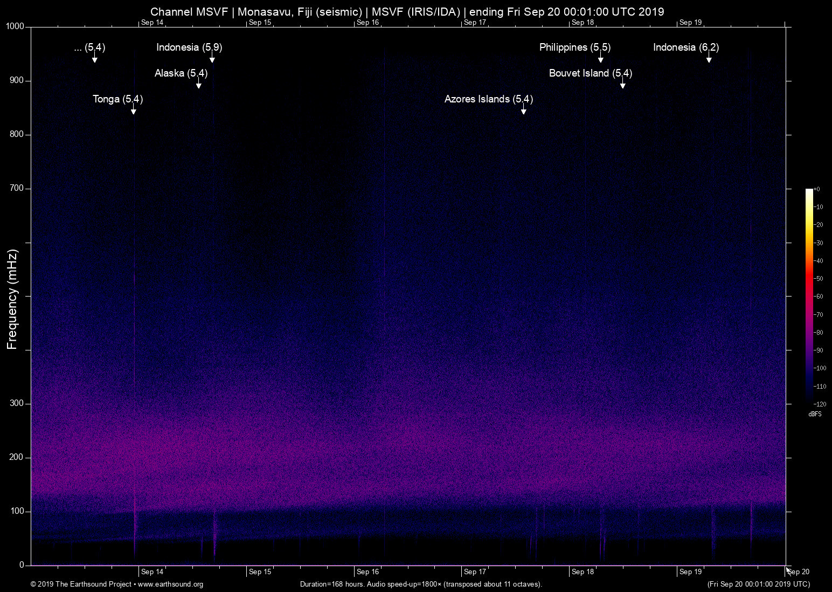This screenshot has width=832, height=592.
Task: Select the Sep 14 axis label
Action: point(152,572)
